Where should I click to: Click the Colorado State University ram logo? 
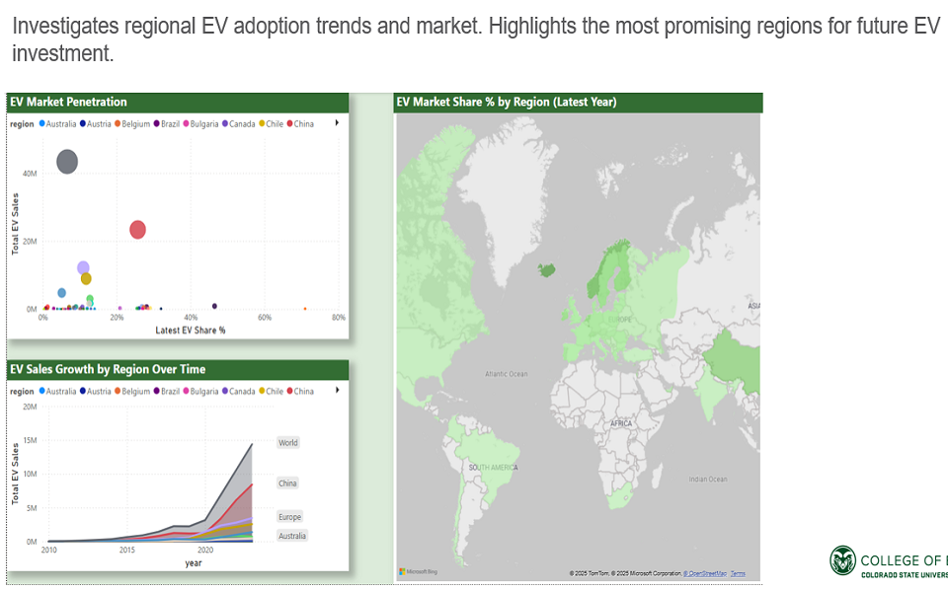coord(842,560)
